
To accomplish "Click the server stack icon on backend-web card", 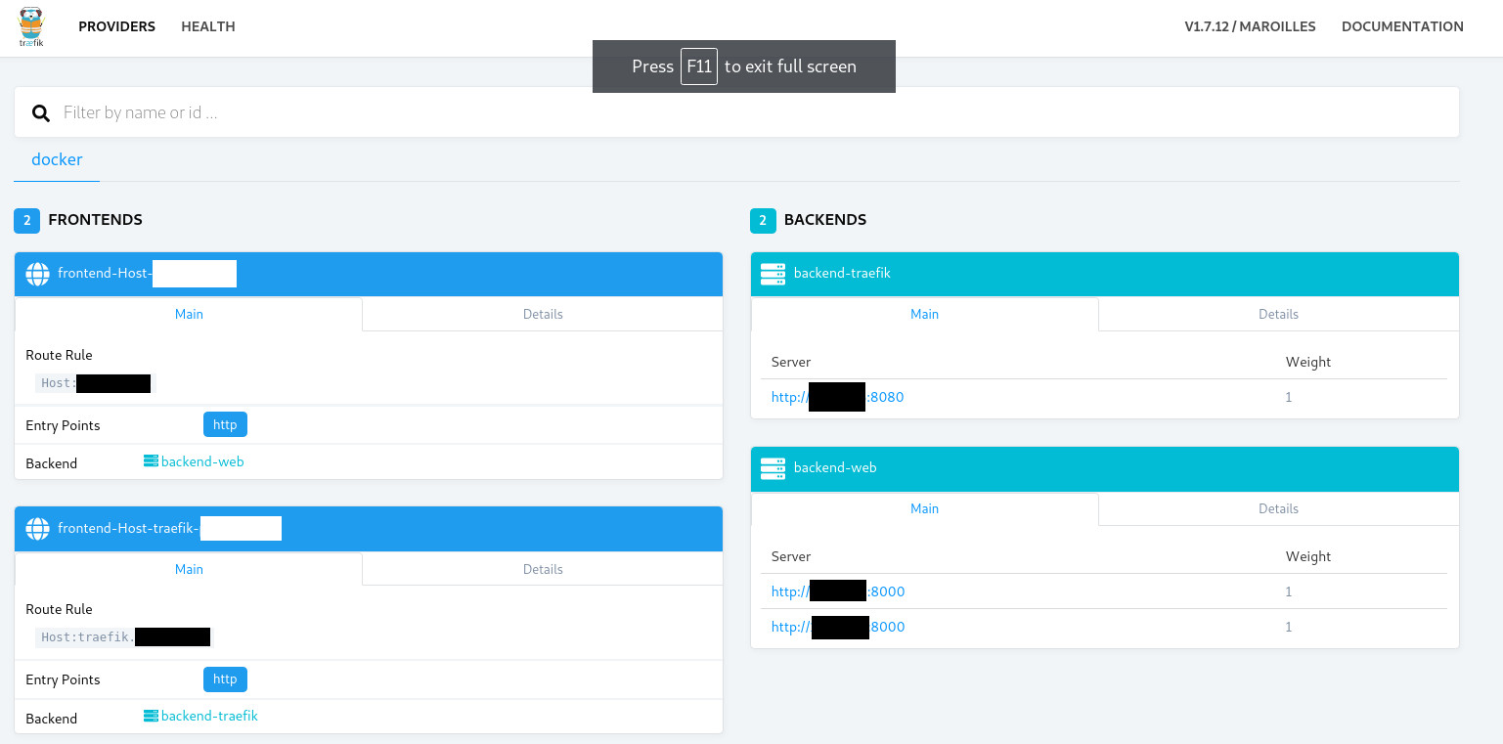I will pyautogui.click(x=773, y=468).
